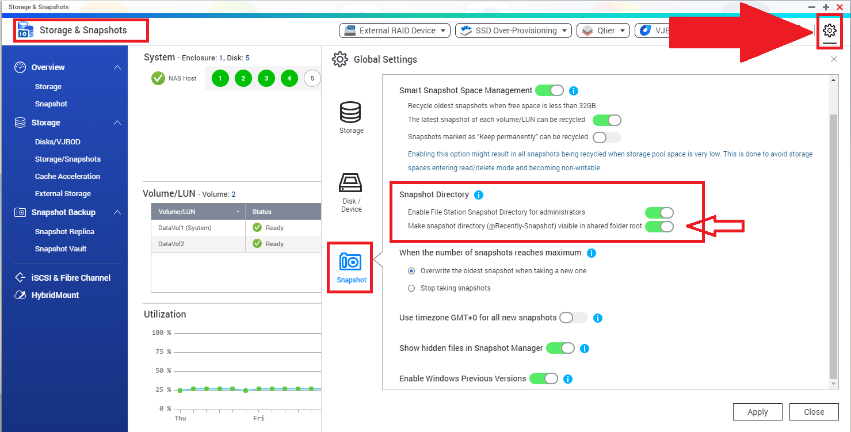Open Cache Acceleration in the sidebar
Image resolution: width=851 pixels, height=432 pixels.
coord(67,177)
